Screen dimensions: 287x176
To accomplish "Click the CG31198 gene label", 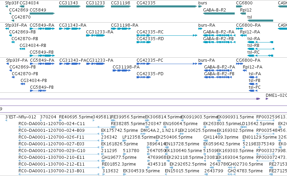I will click(x=120, y=3).
